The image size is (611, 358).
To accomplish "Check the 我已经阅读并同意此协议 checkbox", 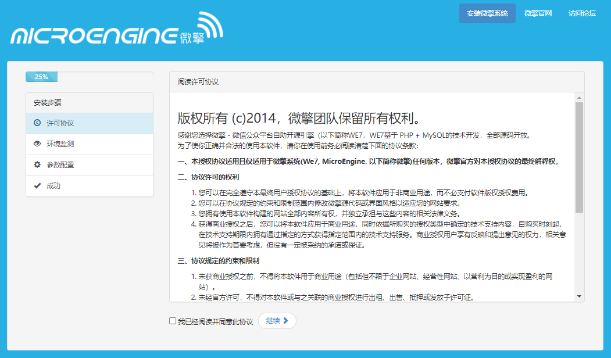I will 171,320.
